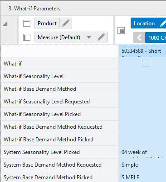Select the 3. What-if Parameters title

pyautogui.click(x=34, y=9)
